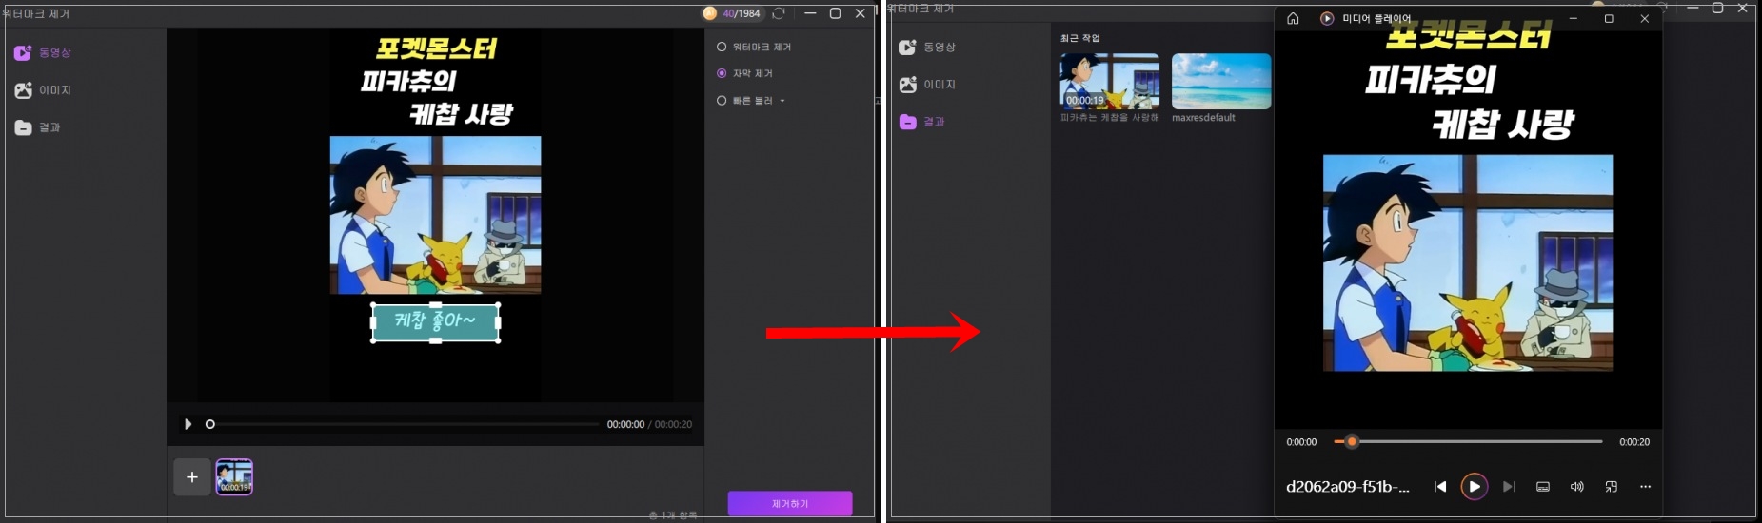This screenshot has height=523, width=1762.
Task: Click the 00:00:00 current time in editor
Action: (x=625, y=425)
